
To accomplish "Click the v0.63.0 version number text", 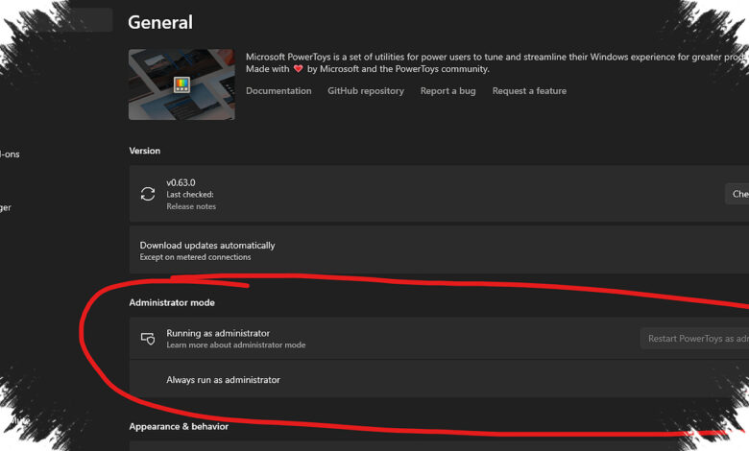I will tap(181, 182).
